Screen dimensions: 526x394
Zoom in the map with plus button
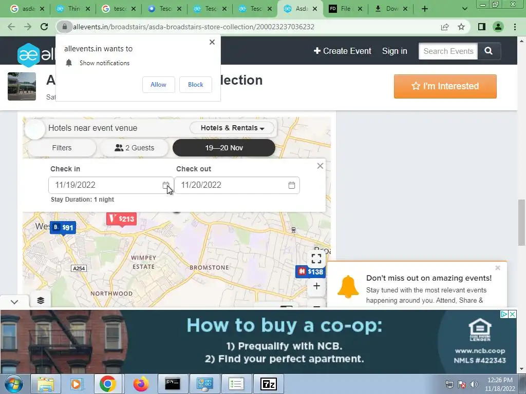tap(316, 286)
